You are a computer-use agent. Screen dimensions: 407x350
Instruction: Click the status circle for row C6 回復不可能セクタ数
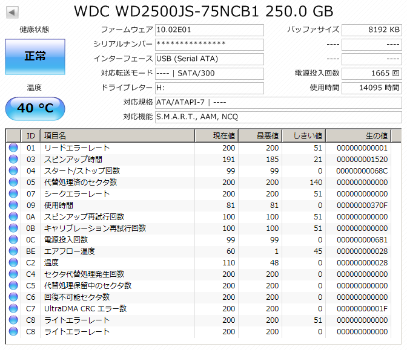[x=13, y=297]
